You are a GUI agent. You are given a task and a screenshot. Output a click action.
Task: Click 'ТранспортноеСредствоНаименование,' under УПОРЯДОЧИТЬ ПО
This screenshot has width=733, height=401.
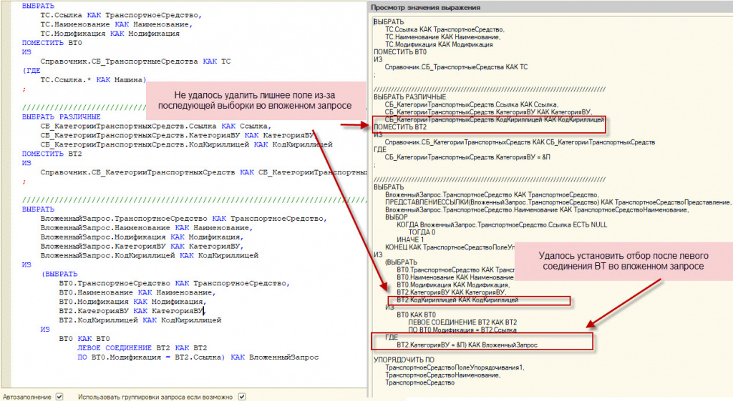(x=442, y=375)
